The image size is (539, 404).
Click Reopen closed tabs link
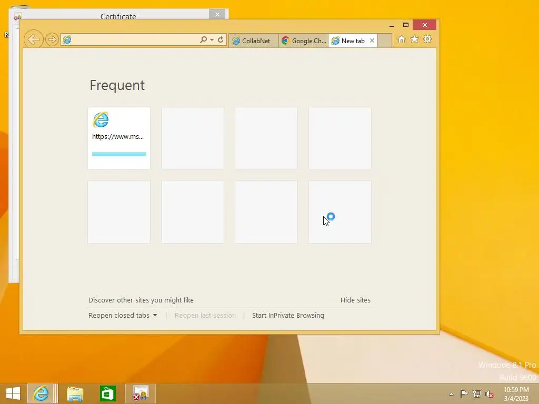(x=119, y=316)
